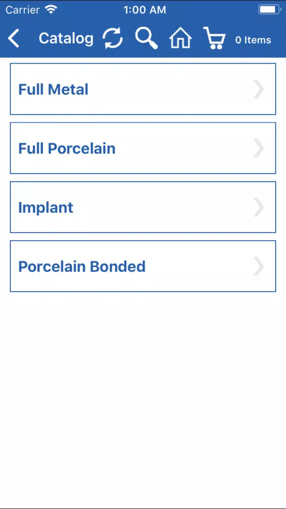Screen dimensions: 286x509
Task: Go to home via house icon
Action: pyautogui.click(x=181, y=38)
